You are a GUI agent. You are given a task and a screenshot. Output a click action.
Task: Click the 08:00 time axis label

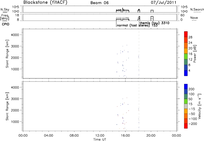pos(74,136)
